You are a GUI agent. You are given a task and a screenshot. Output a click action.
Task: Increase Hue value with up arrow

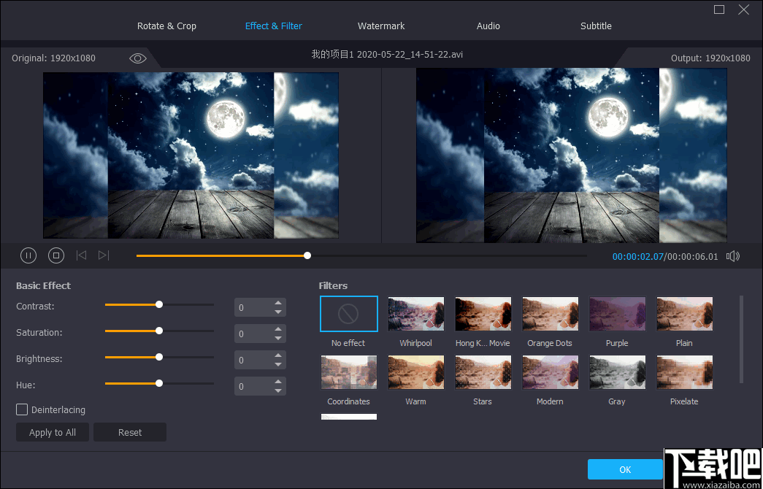click(278, 382)
